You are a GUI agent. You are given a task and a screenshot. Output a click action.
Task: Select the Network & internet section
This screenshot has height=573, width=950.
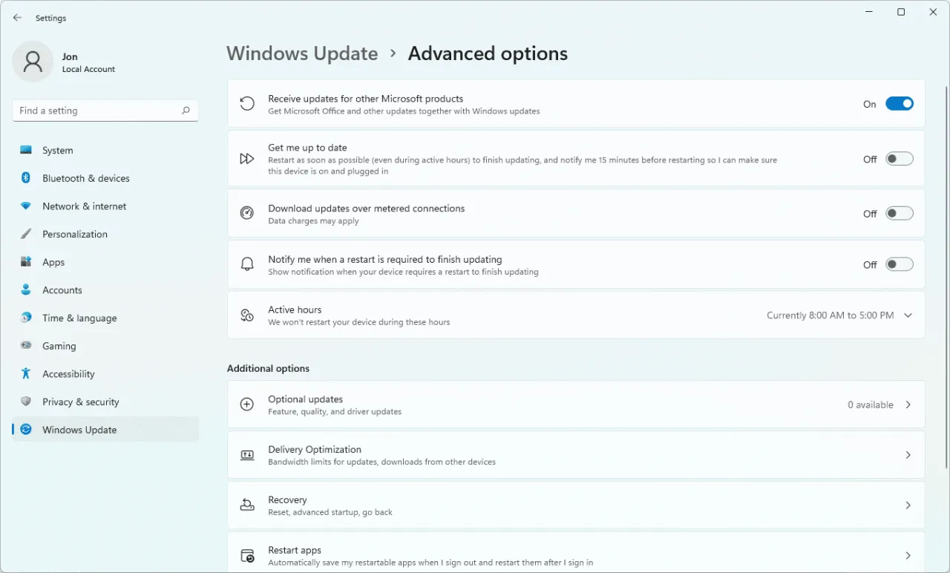(84, 206)
